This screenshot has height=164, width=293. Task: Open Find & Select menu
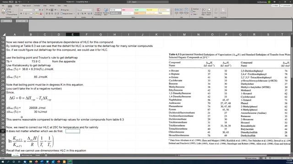point(209,11)
